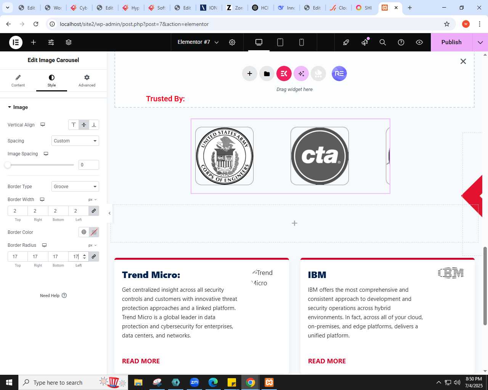Switch to mobile responsive view

(x=302, y=42)
